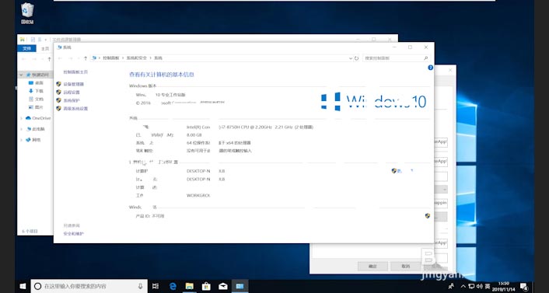Click the shield icon beside 设备管理器
Screen dimensions: 549x293
click(58, 84)
